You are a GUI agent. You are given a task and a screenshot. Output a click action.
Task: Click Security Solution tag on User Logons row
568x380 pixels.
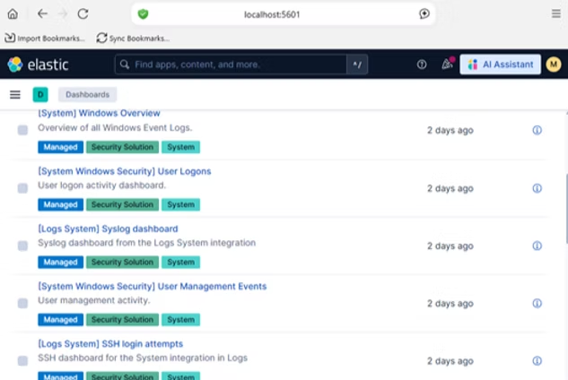[x=122, y=204]
